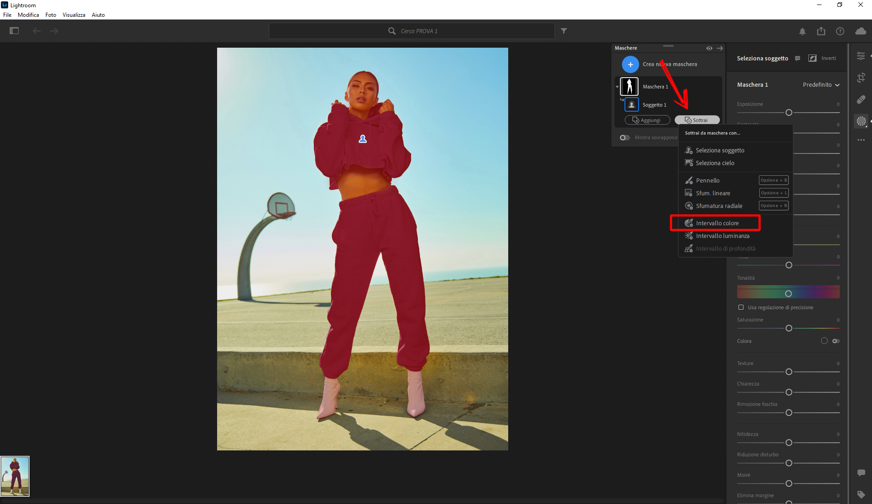Collapse the Maschera 1 tree arrow
This screenshot has width=872, height=504.
(x=617, y=87)
